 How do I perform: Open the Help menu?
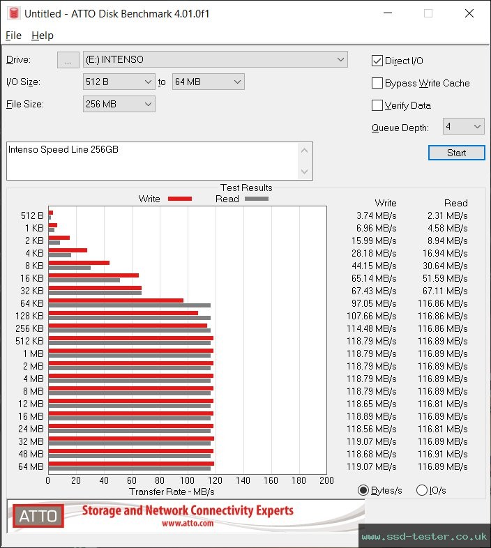click(x=43, y=36)
